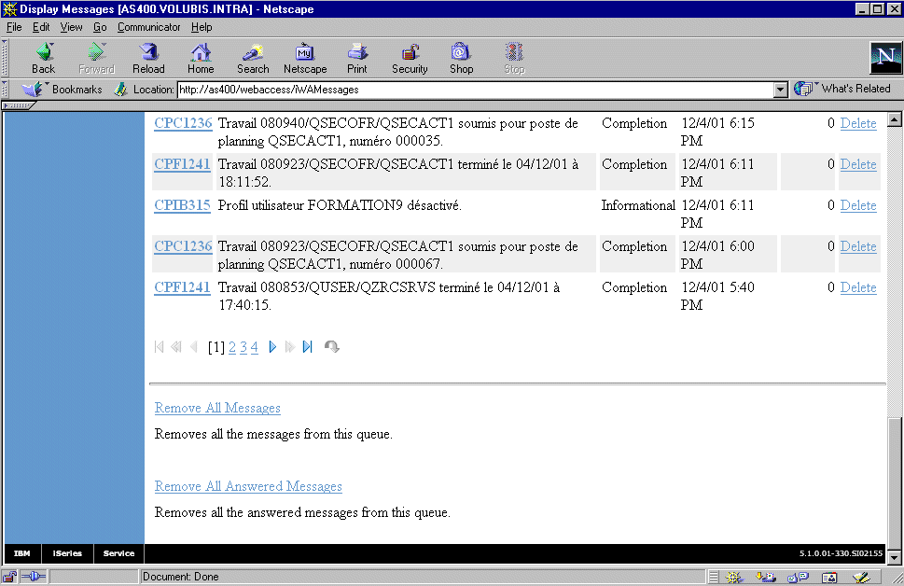Go to page 4 of messages

click(x=255, y=346)
